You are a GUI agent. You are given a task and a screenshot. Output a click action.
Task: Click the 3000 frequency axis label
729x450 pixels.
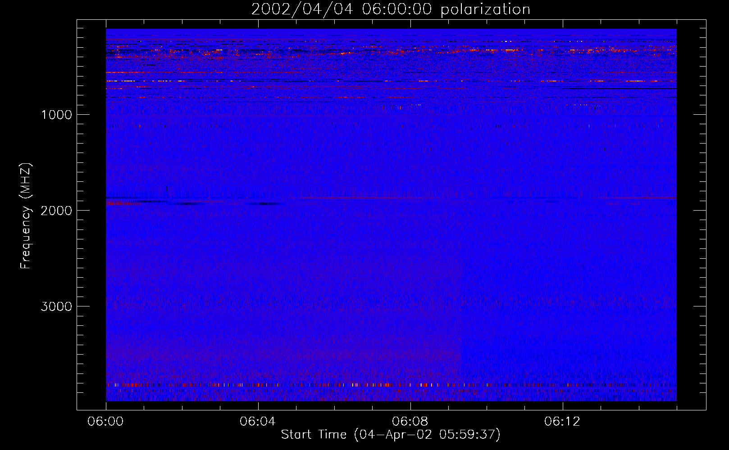[56, 306]
